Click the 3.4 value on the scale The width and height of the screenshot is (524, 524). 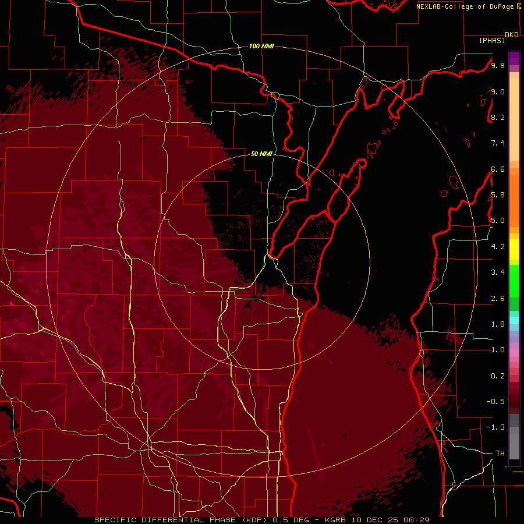coord(498,272)
